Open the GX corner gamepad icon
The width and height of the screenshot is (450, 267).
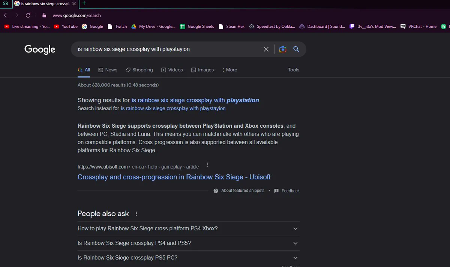coord(6,3)
